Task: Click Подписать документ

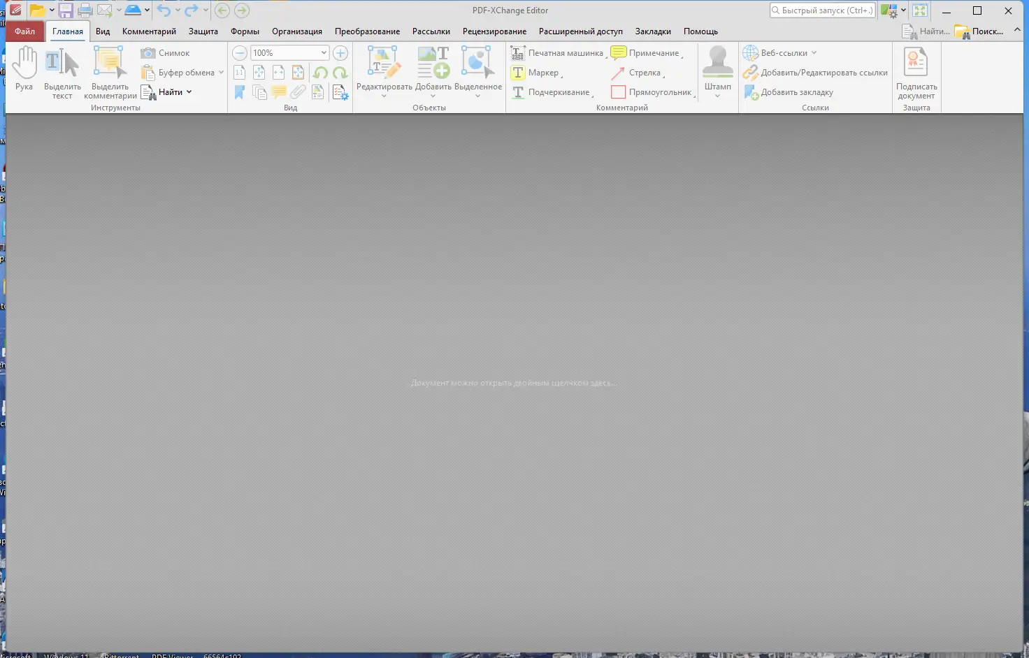Action: point(916,73)
